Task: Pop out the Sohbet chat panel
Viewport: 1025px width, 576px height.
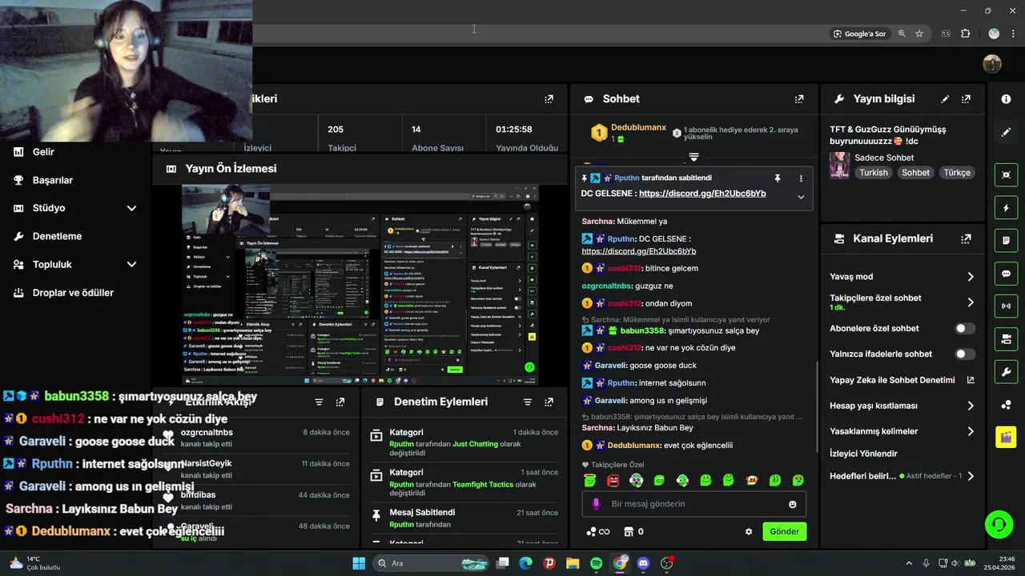Action: pos(799,99)
